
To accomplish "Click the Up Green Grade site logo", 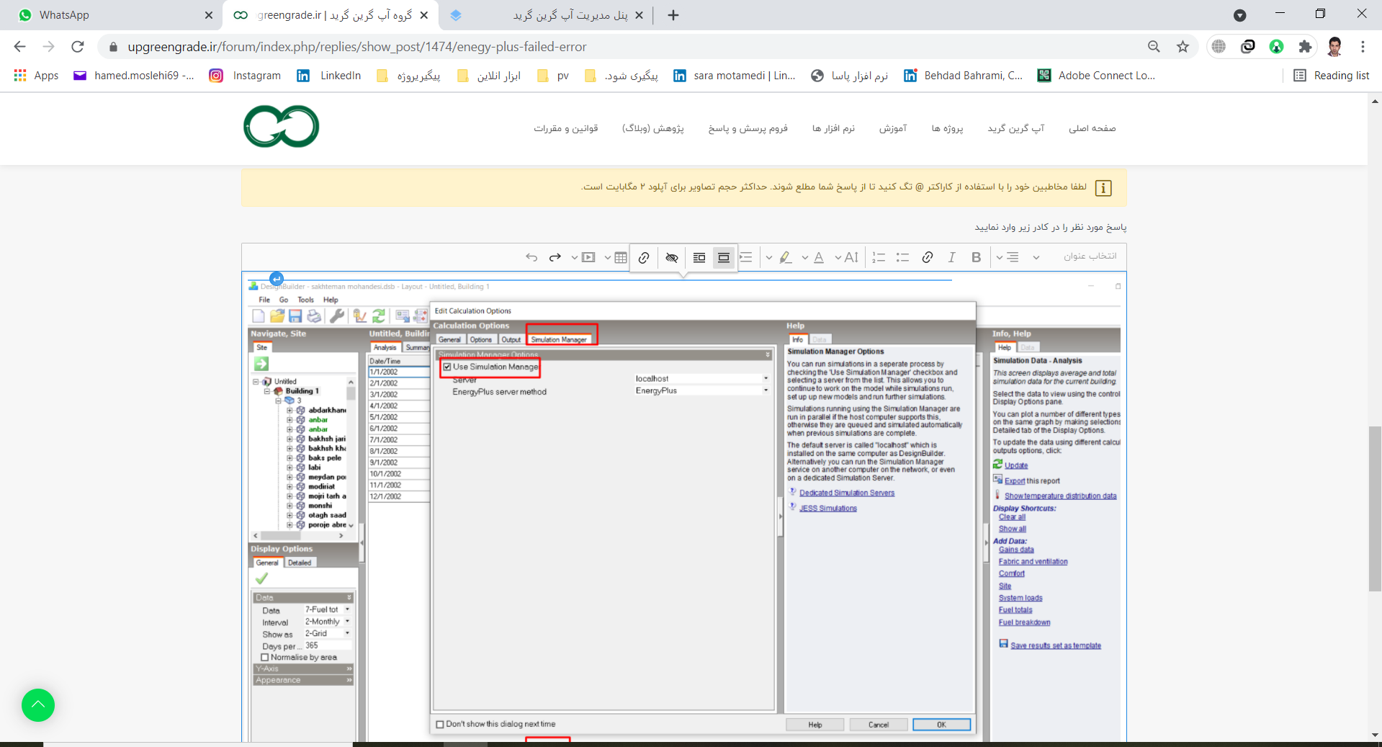I will tap(281, 126).
